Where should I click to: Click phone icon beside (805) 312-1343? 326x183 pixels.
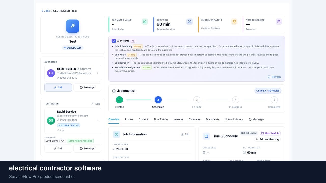pyautogui.click(x=58, y=78)
